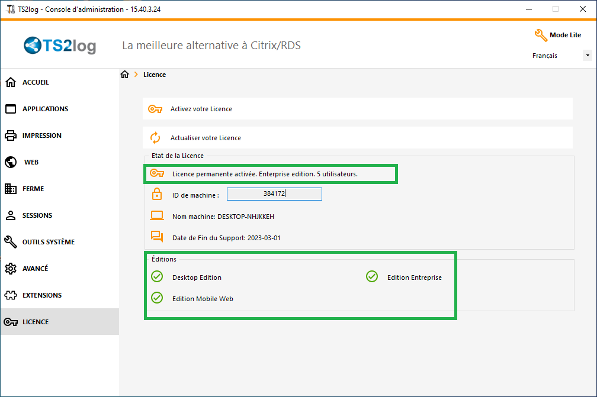Image resolution: width=597 pixels, height=397 pixels.
Task: Click the Actualiser votre Licence button
Action: coord(358,138)
